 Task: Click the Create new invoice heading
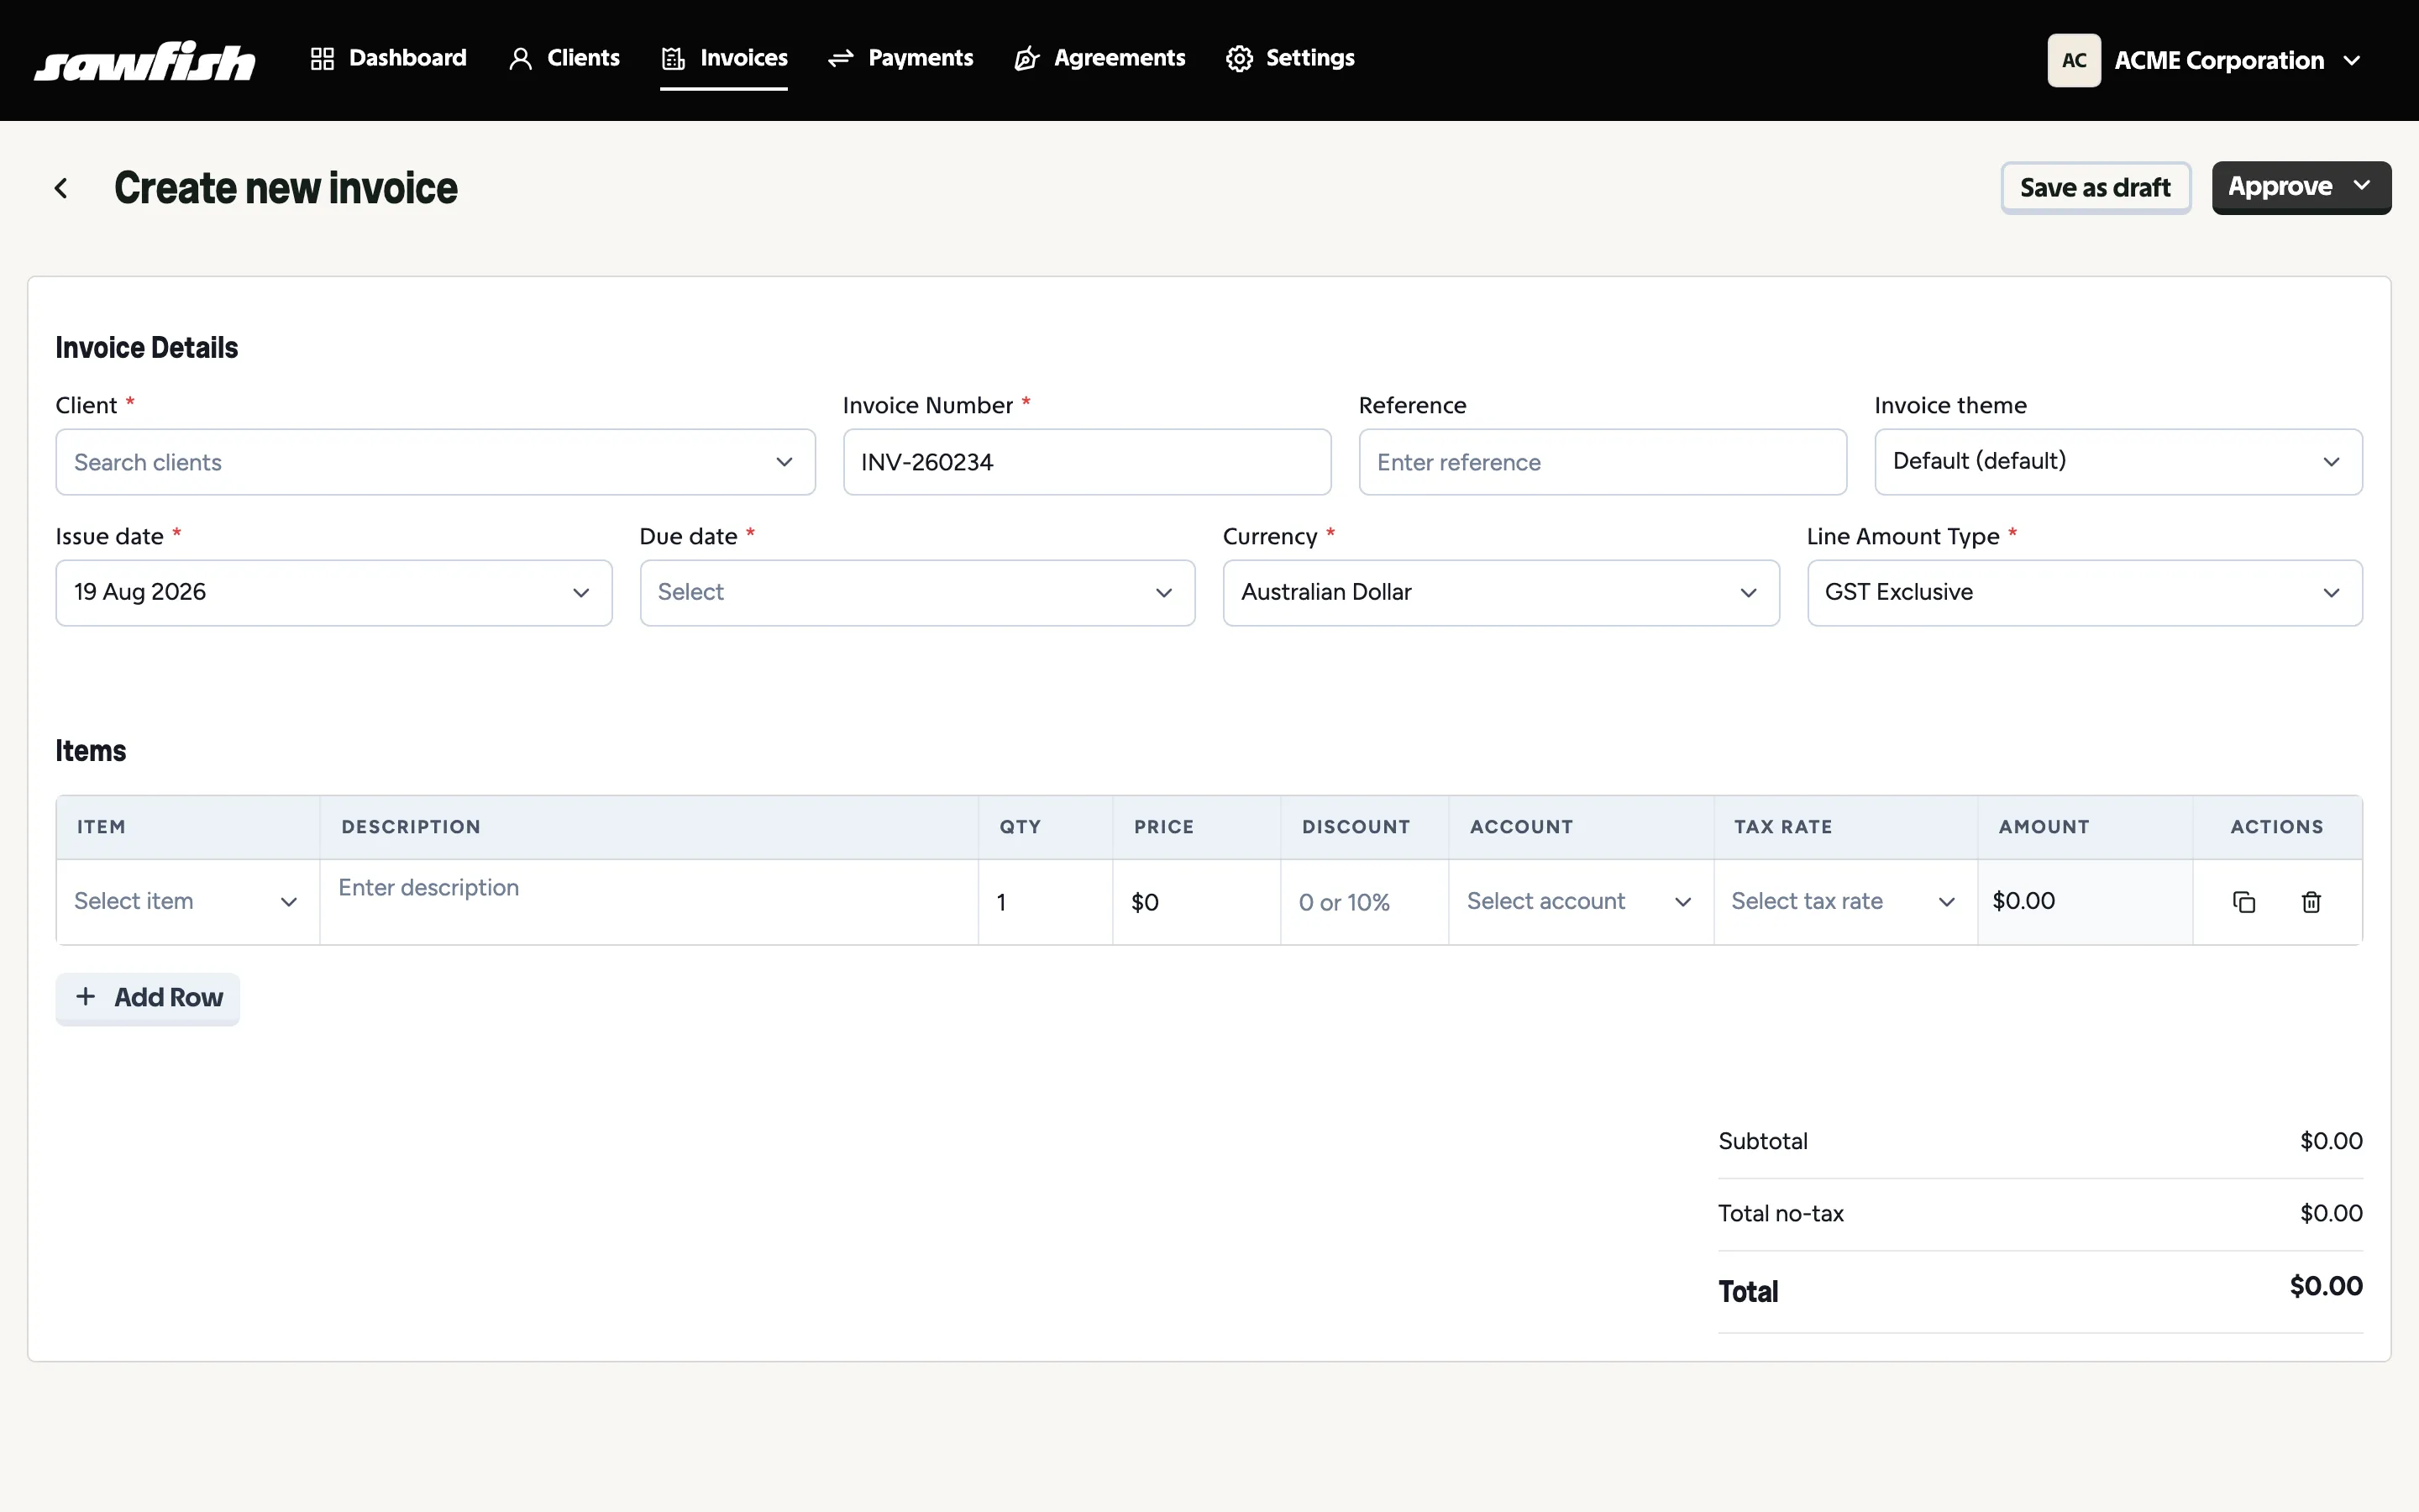tap(286, 188)
